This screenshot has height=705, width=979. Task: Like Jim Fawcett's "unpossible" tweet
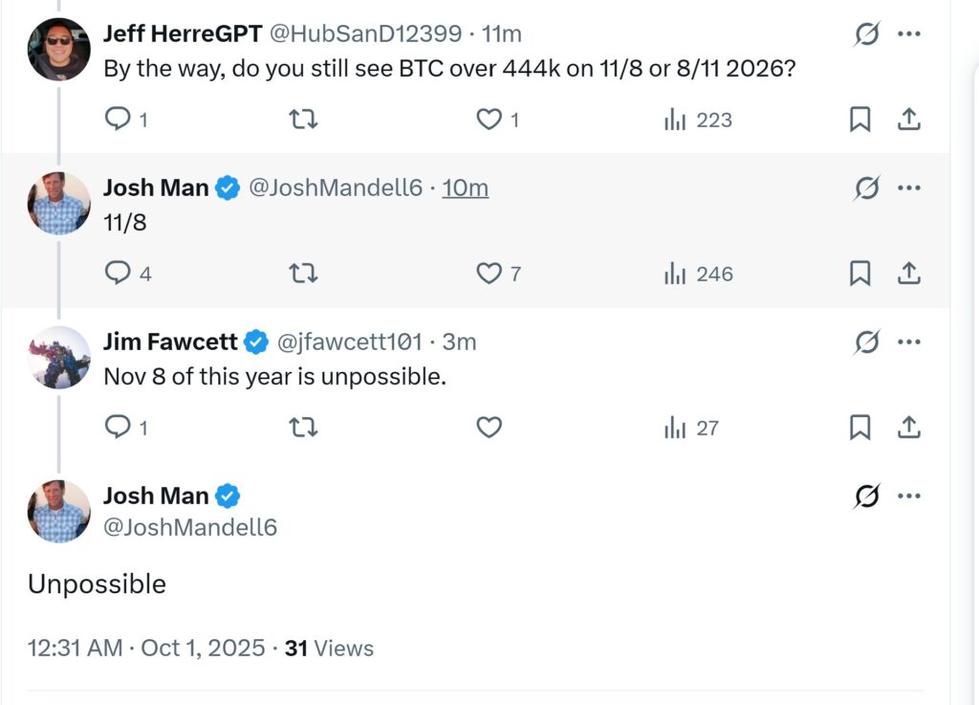[489, 428]
